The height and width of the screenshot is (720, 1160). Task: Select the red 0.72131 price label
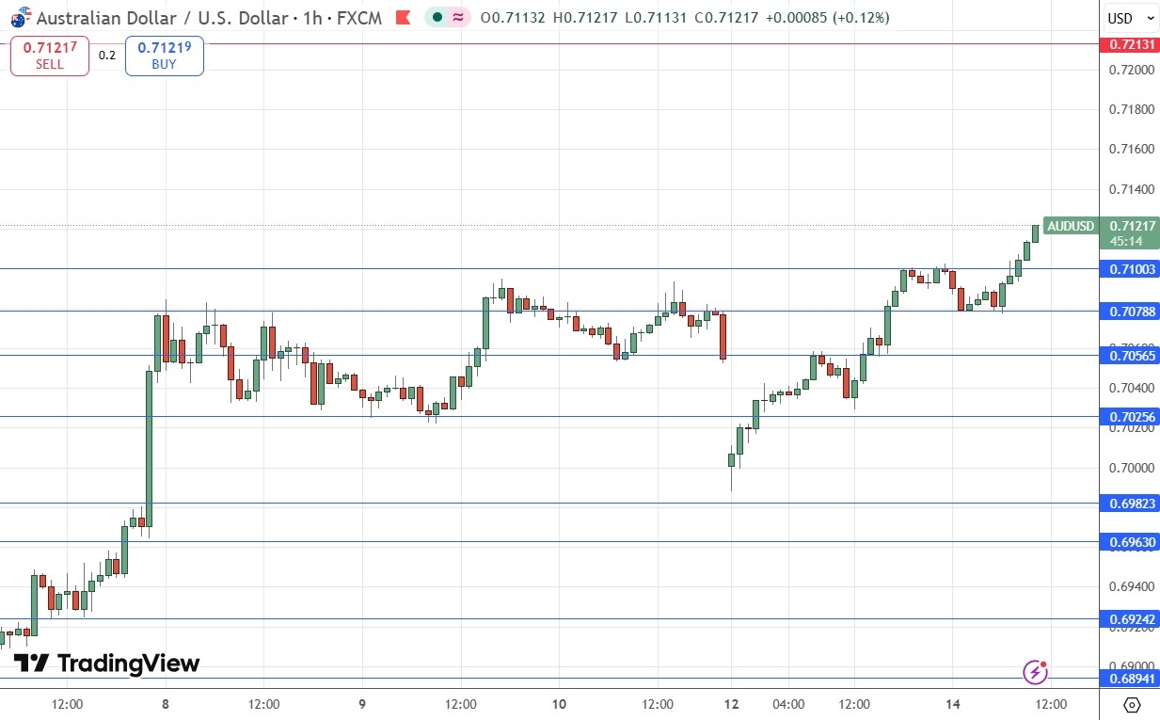pos(1131,44)
